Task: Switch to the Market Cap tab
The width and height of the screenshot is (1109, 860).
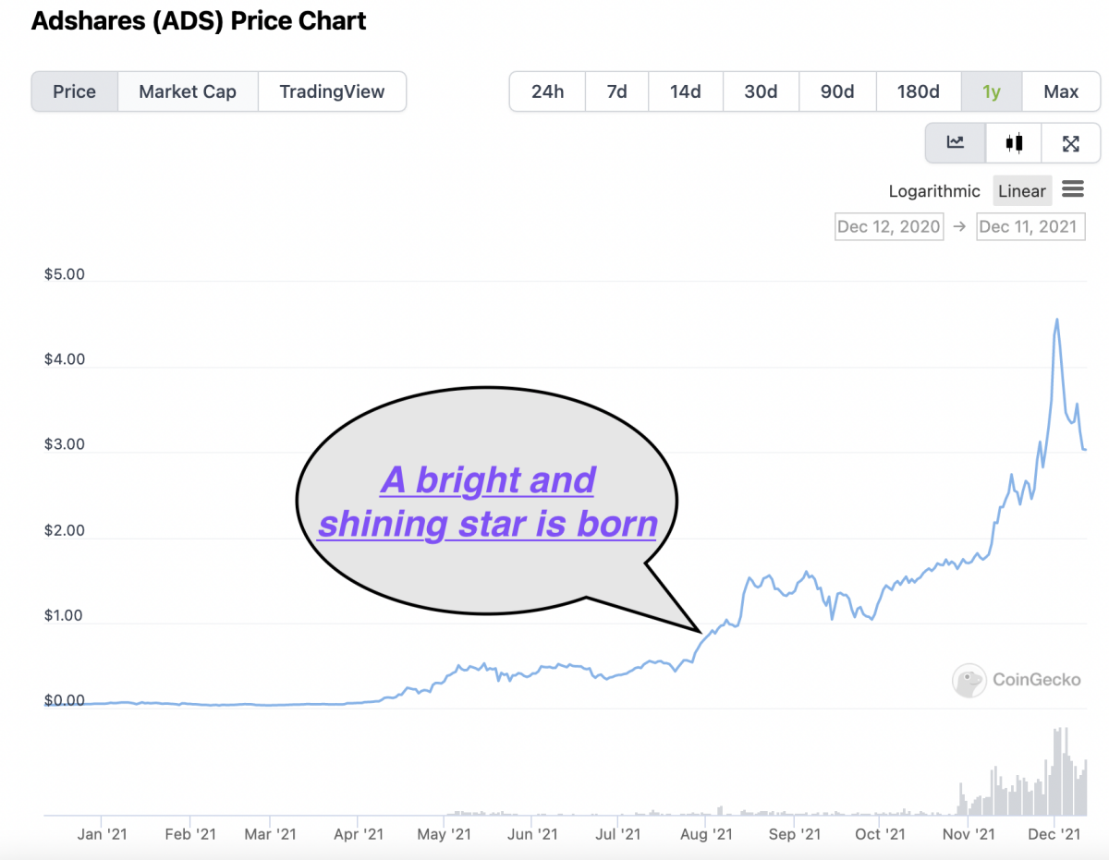Action: point(188,91)
